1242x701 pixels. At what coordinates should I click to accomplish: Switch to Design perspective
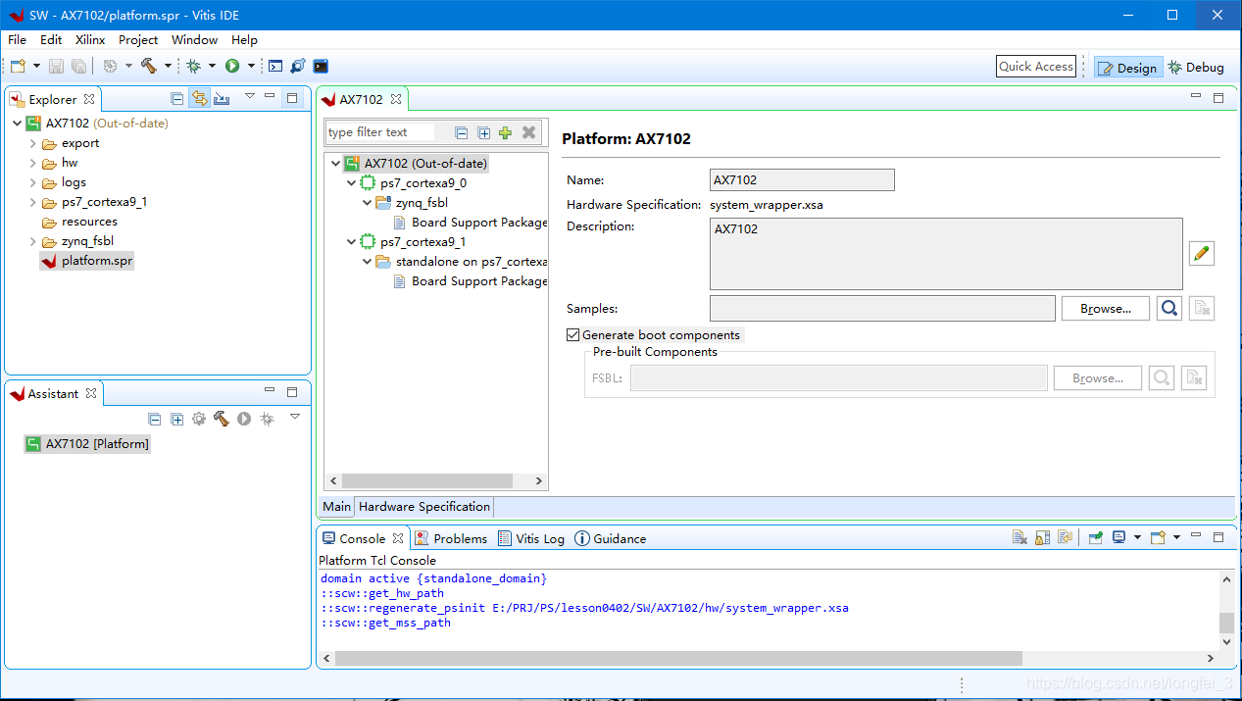1127,67
